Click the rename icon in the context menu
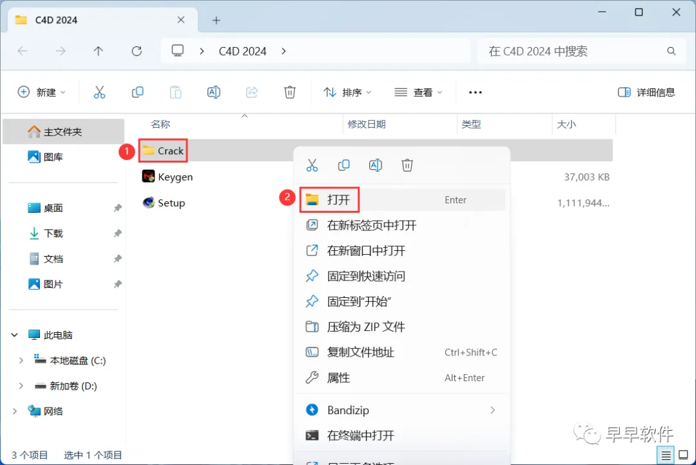Screen dimensions: 696x465 click(376, 165)
